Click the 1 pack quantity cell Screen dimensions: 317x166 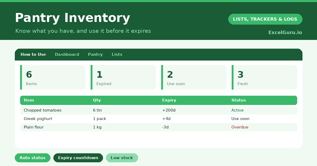(x=100, y=119)
